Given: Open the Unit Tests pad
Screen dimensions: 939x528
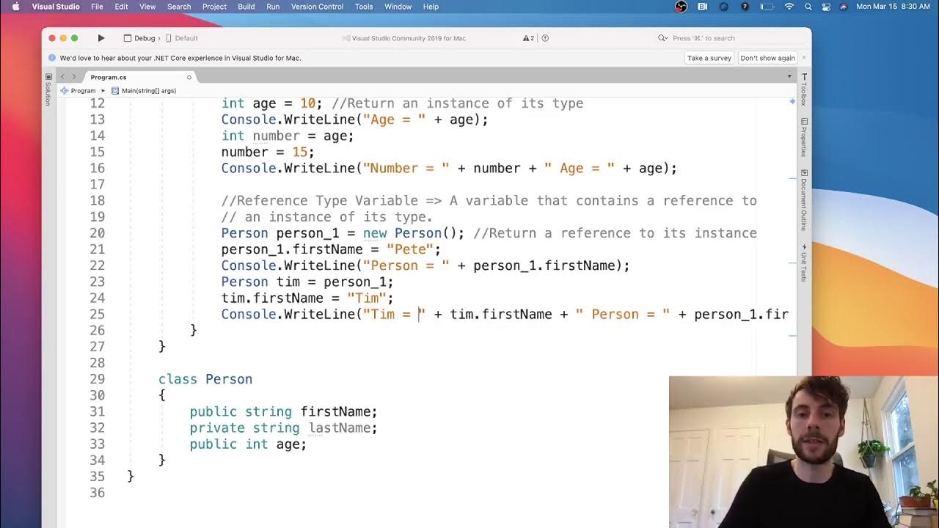Looking at the screenshot, I should [x=804, y=263].
